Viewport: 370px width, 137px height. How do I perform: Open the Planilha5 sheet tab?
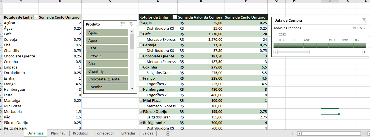[58, 133]
